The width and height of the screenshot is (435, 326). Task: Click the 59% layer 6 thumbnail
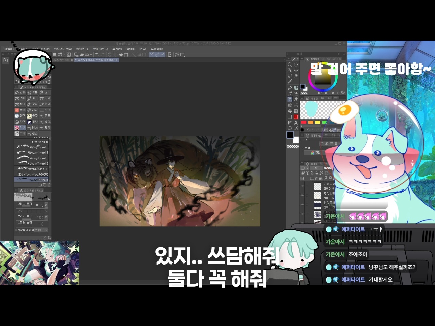coord(317,186)
